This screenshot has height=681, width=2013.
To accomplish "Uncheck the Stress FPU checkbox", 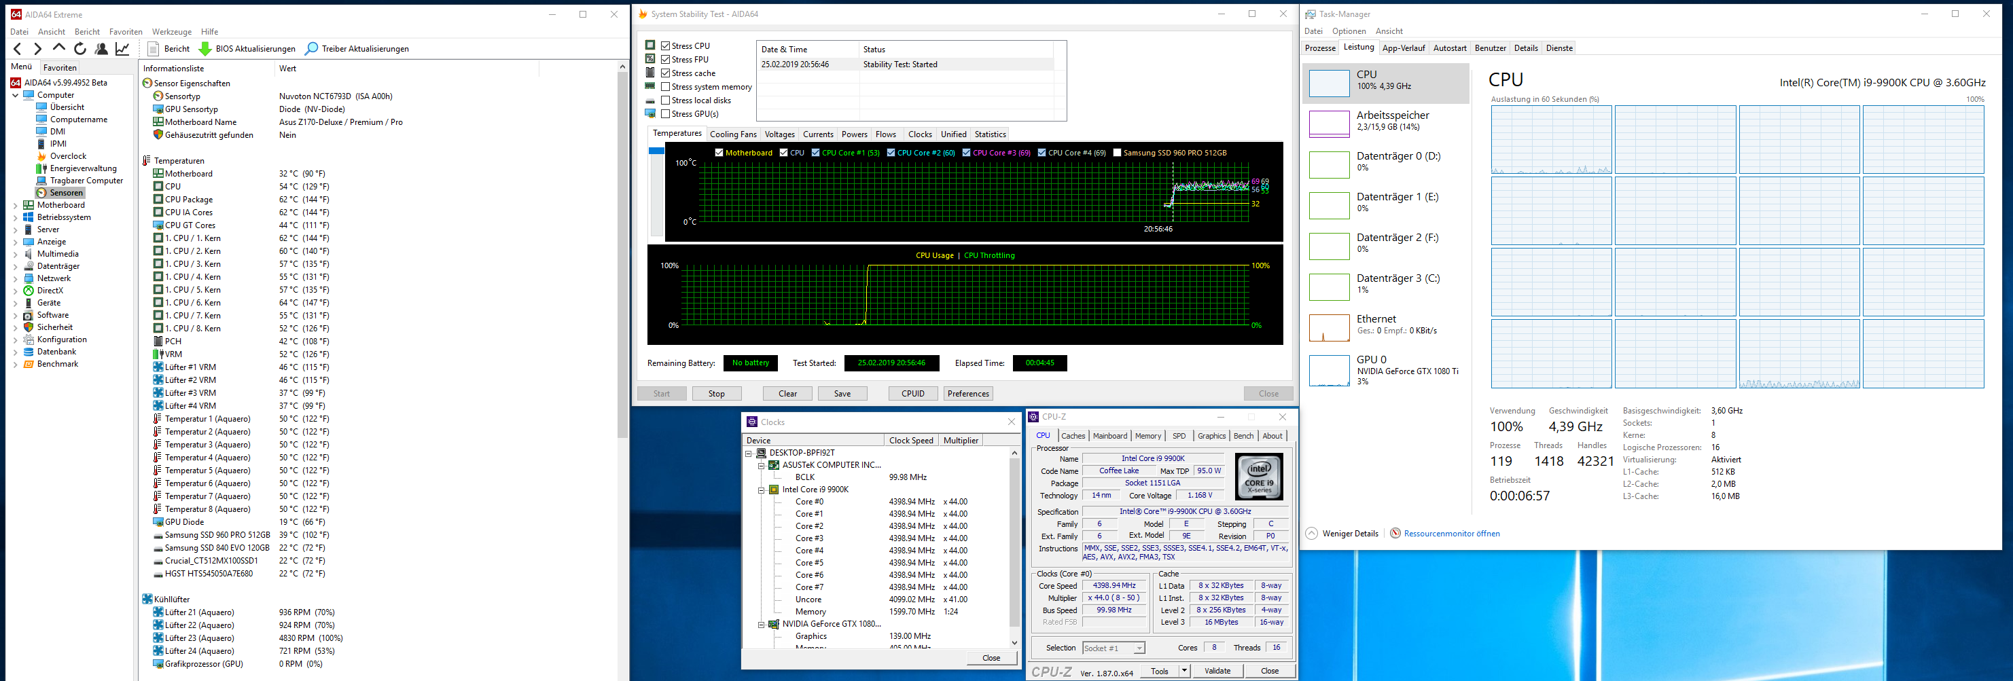I will (x=666, y=59).
